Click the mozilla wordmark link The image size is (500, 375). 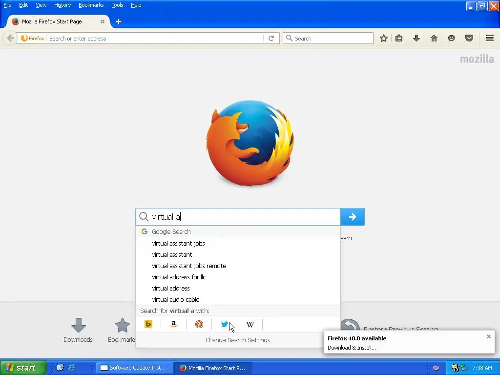477,59
